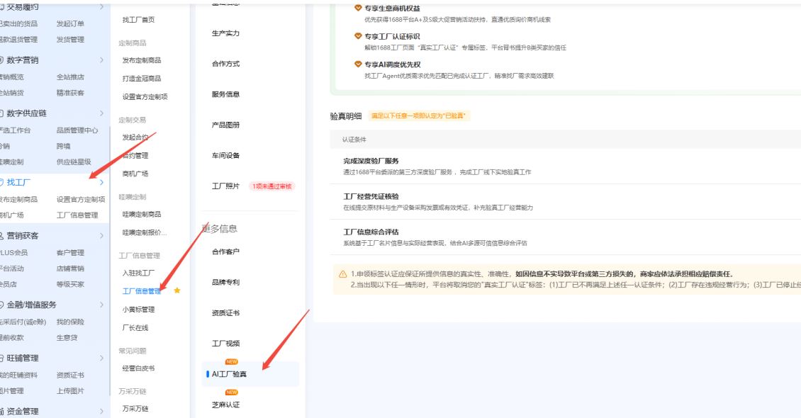The height and width of the screenshot is (418, 801).
Task: Click shield icon beside 专享生意商机权益
Action: [x=358, y=9]
